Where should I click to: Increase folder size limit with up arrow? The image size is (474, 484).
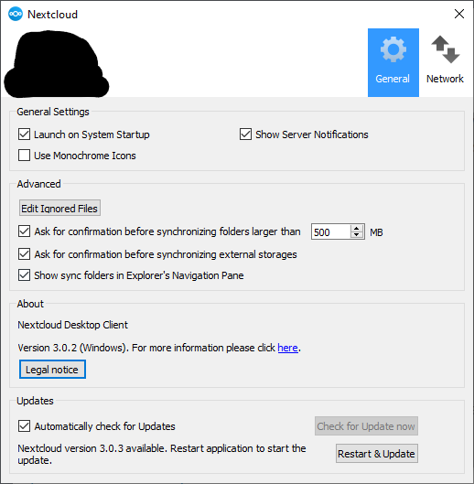pos(356,229)
